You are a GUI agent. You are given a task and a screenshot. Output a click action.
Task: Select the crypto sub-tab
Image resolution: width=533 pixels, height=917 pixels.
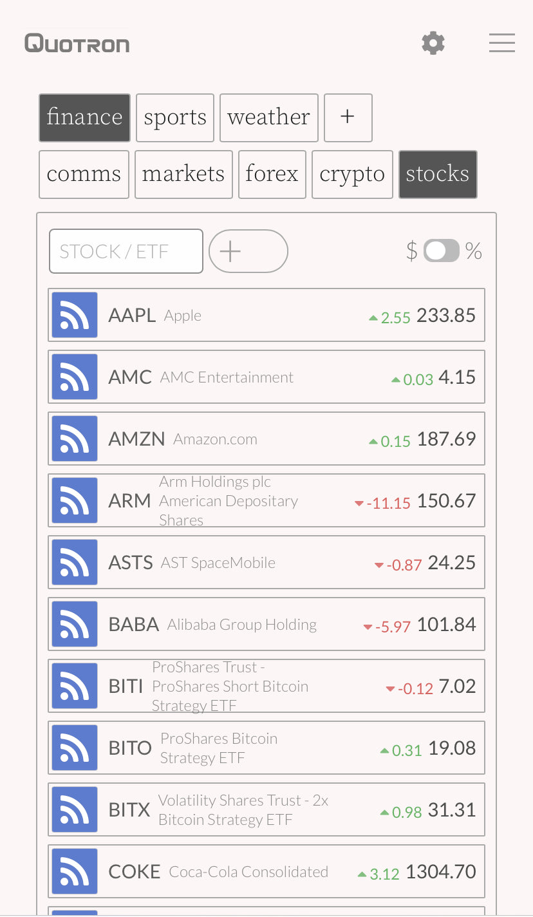coord(352,175)
